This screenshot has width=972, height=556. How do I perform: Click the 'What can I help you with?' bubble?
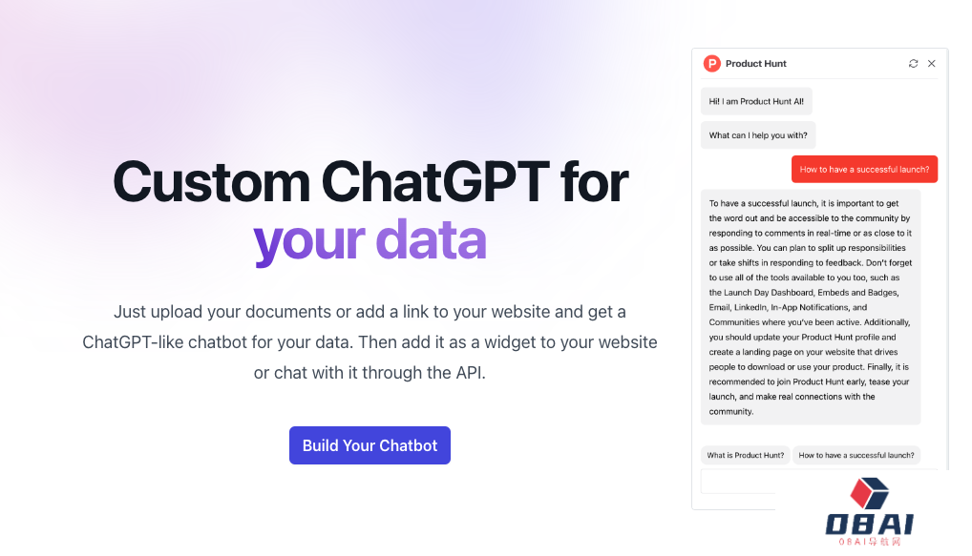click(x=758, y=134)
